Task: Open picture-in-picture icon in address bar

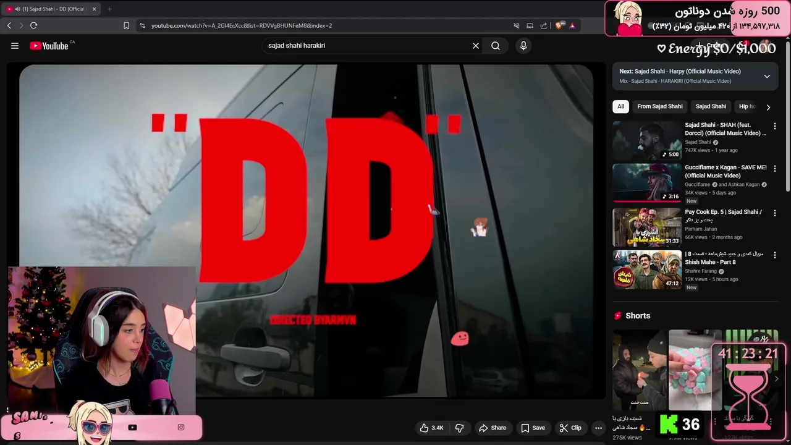Action: click(530, 25)
